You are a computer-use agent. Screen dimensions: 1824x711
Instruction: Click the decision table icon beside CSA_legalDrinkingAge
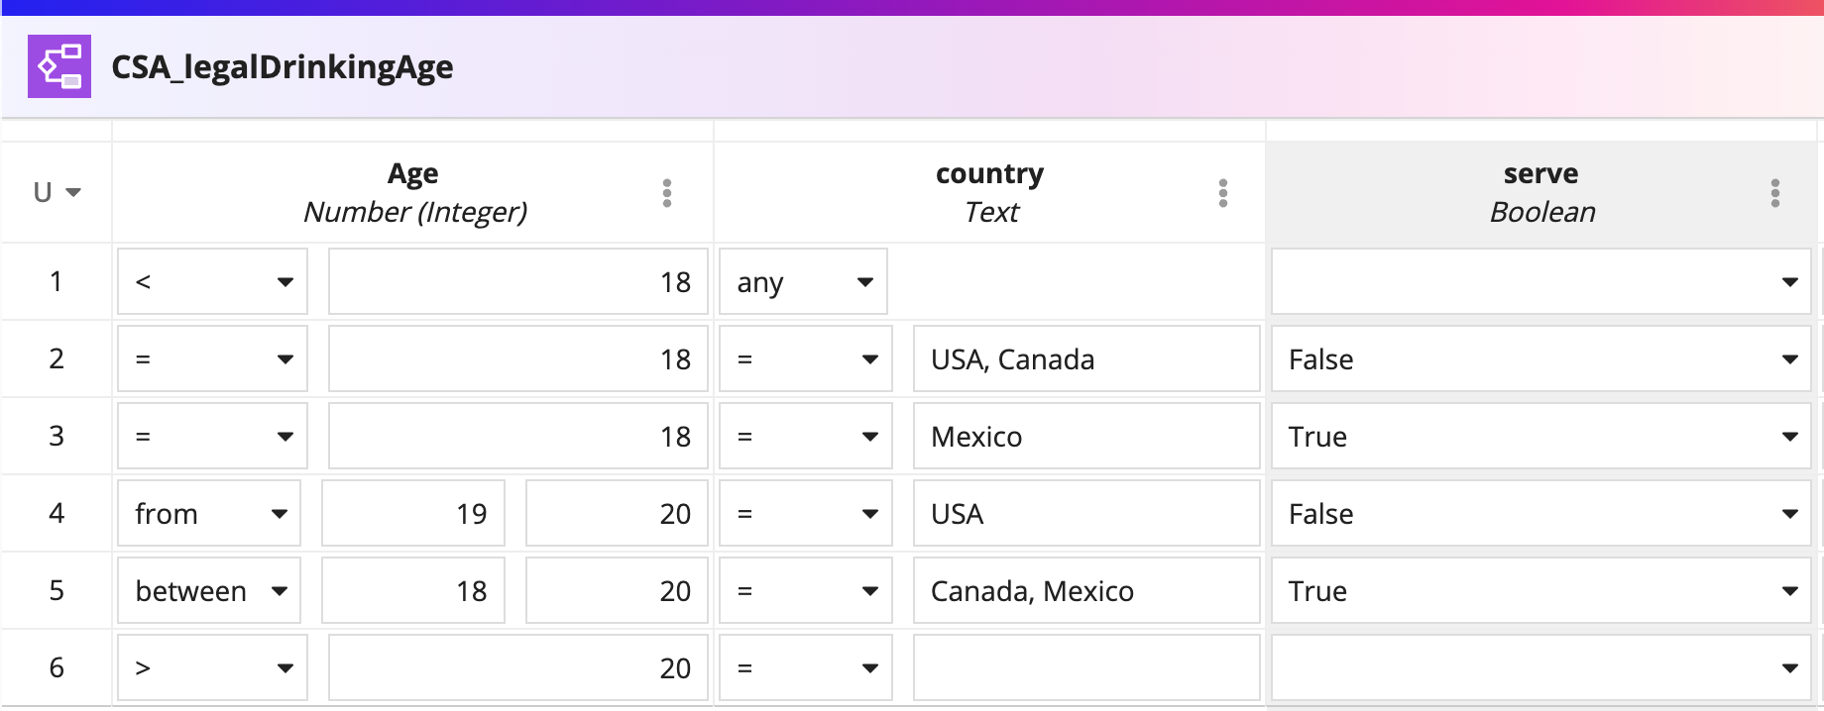coord(59,66)
